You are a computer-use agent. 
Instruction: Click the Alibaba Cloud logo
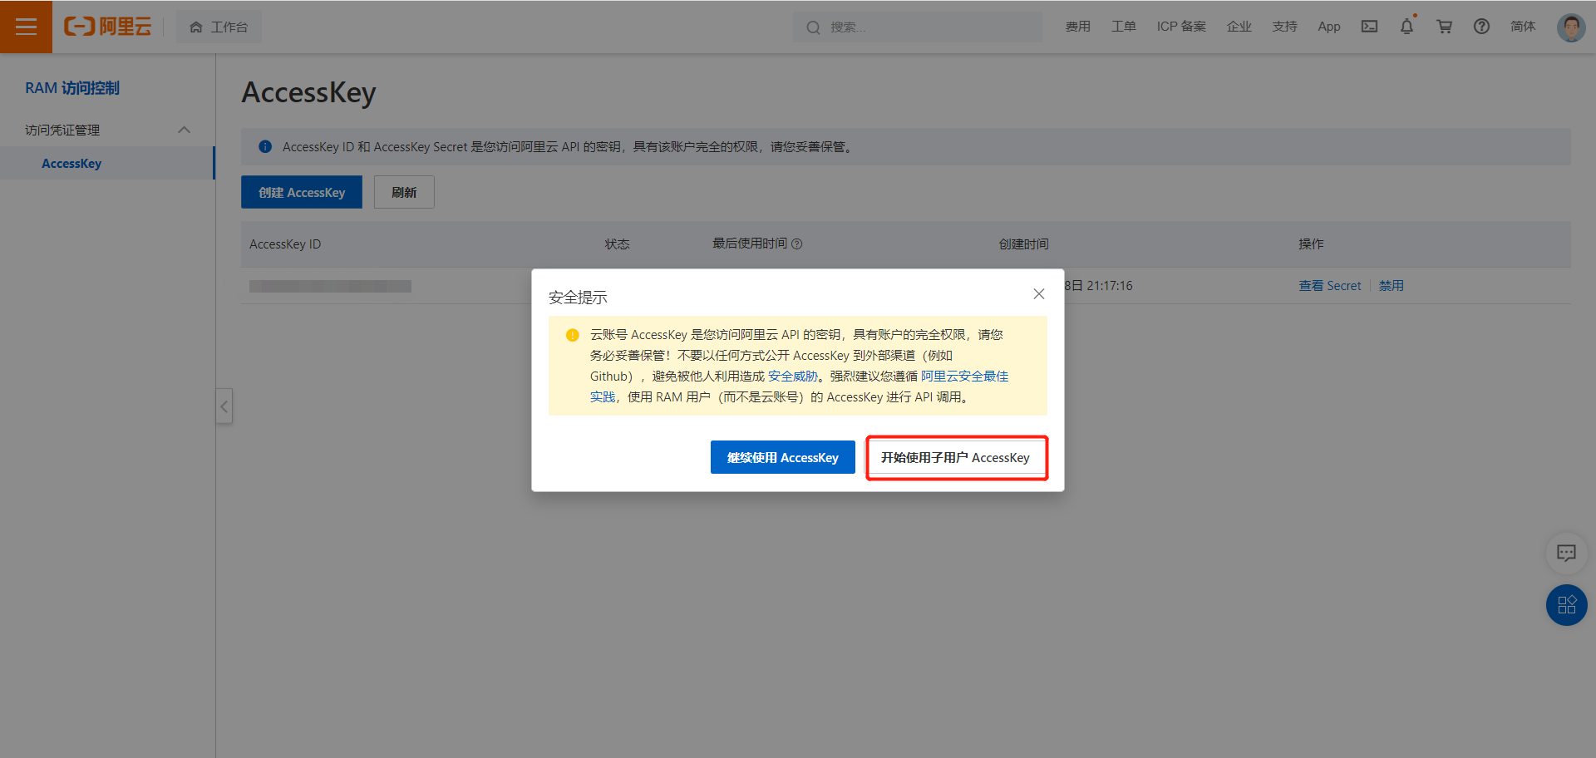(108, 27)
